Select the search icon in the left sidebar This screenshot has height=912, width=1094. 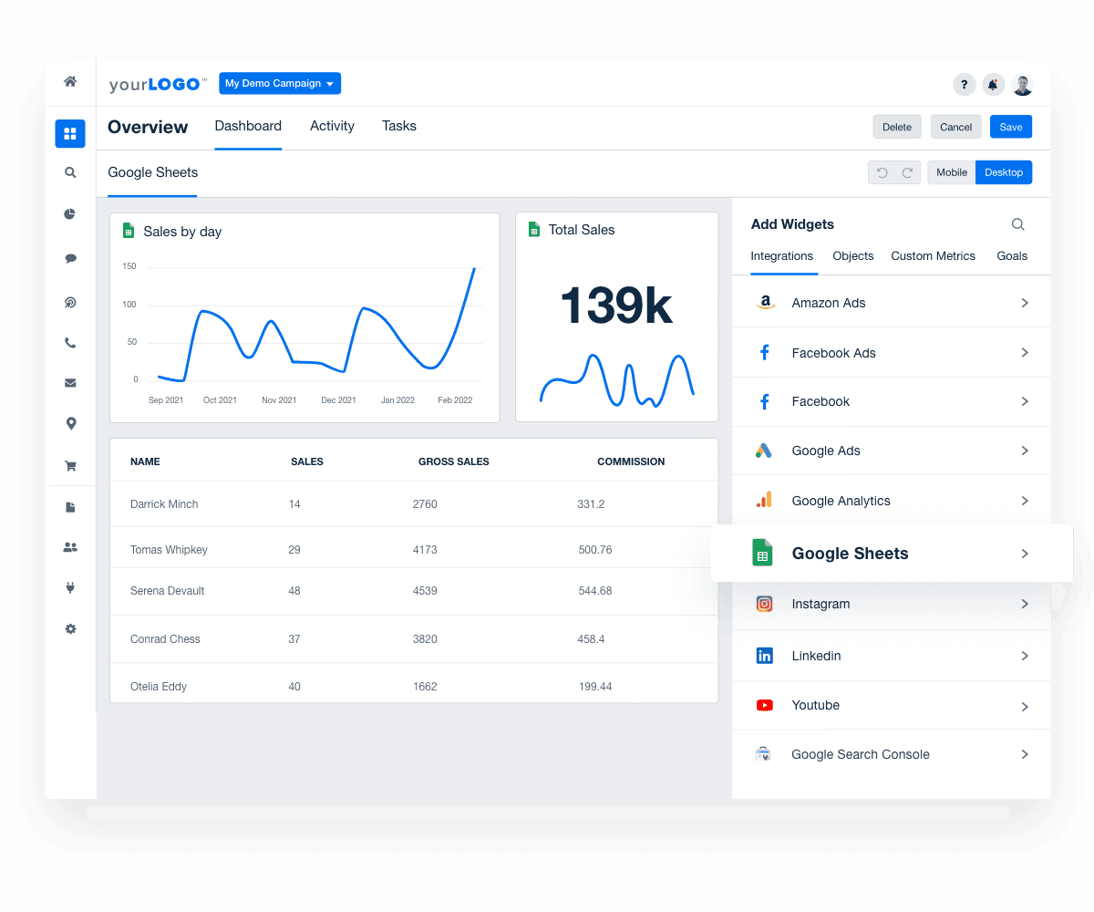(x=70, y=172)
